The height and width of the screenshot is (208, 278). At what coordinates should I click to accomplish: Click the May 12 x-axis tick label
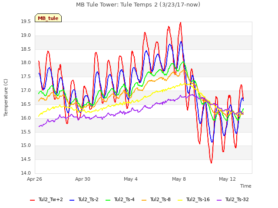[227, 179]
